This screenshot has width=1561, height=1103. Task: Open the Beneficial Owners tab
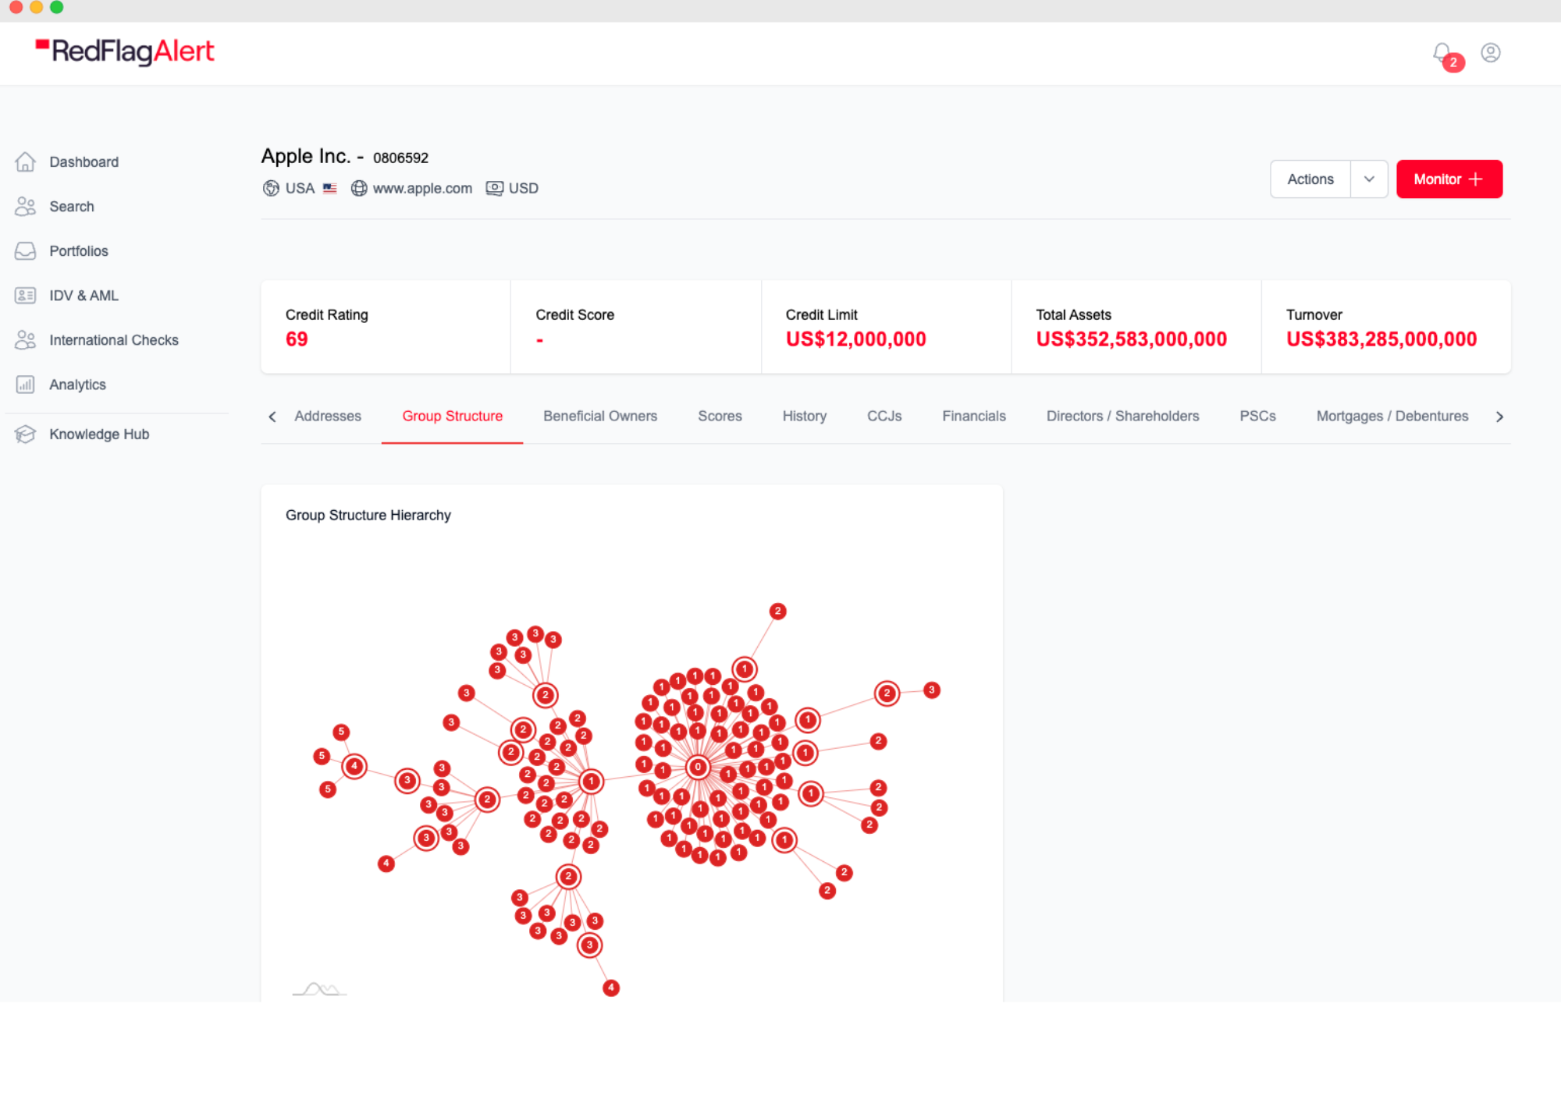pos(600,416)
